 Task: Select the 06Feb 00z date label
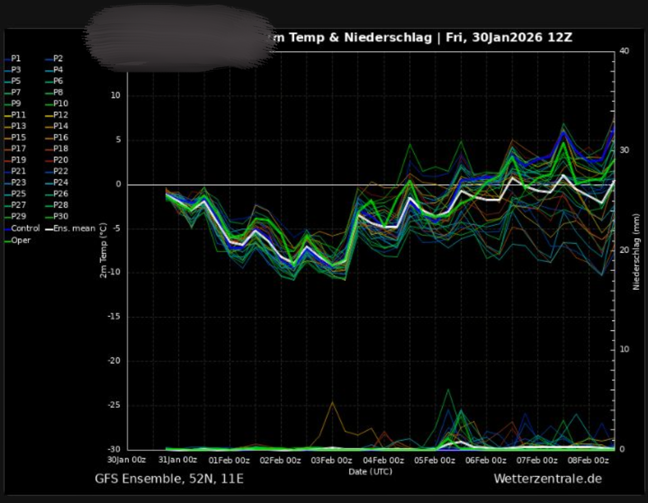pos(485,461)
